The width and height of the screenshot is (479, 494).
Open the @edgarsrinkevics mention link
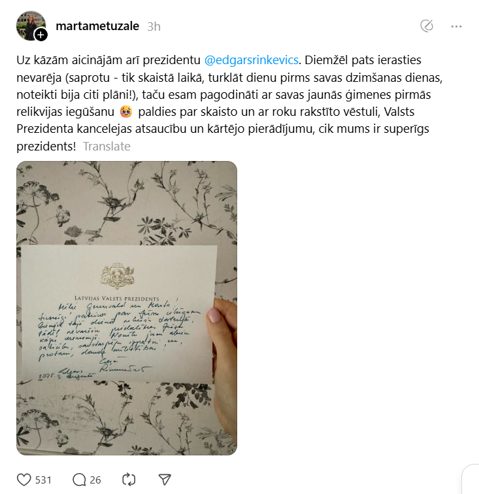[252, 60]
